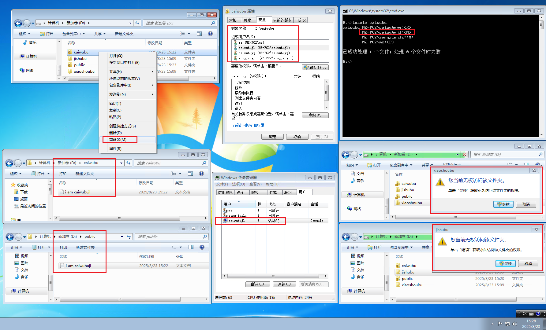Image resolution: width=546 pixels, height=330 pixels.
Task: Click the CH language bar indicator
Action: (525, 314)
